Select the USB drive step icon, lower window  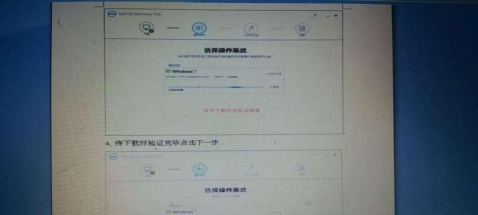point(251,169)
